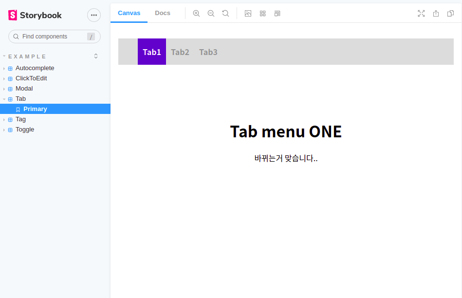Viewport: 462px width, 298px height.
Task: Go full screen
Action: (x=421, y=13)
